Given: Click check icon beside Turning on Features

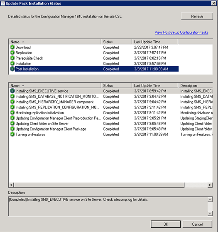Looking at the screenshot, I should (12, 135).
